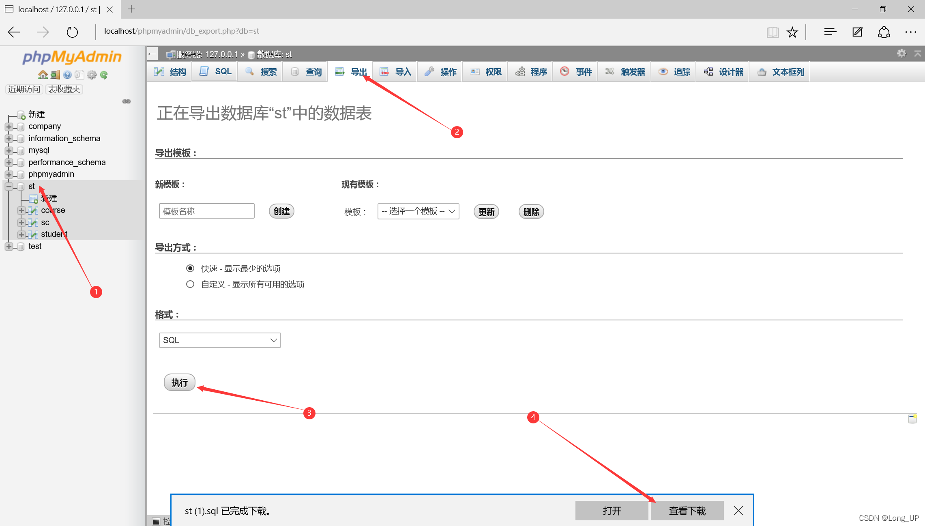Click the web note pen icon
Image resolution: width=925 pixels, height=526 pixels.
click(x=857, y=32)
